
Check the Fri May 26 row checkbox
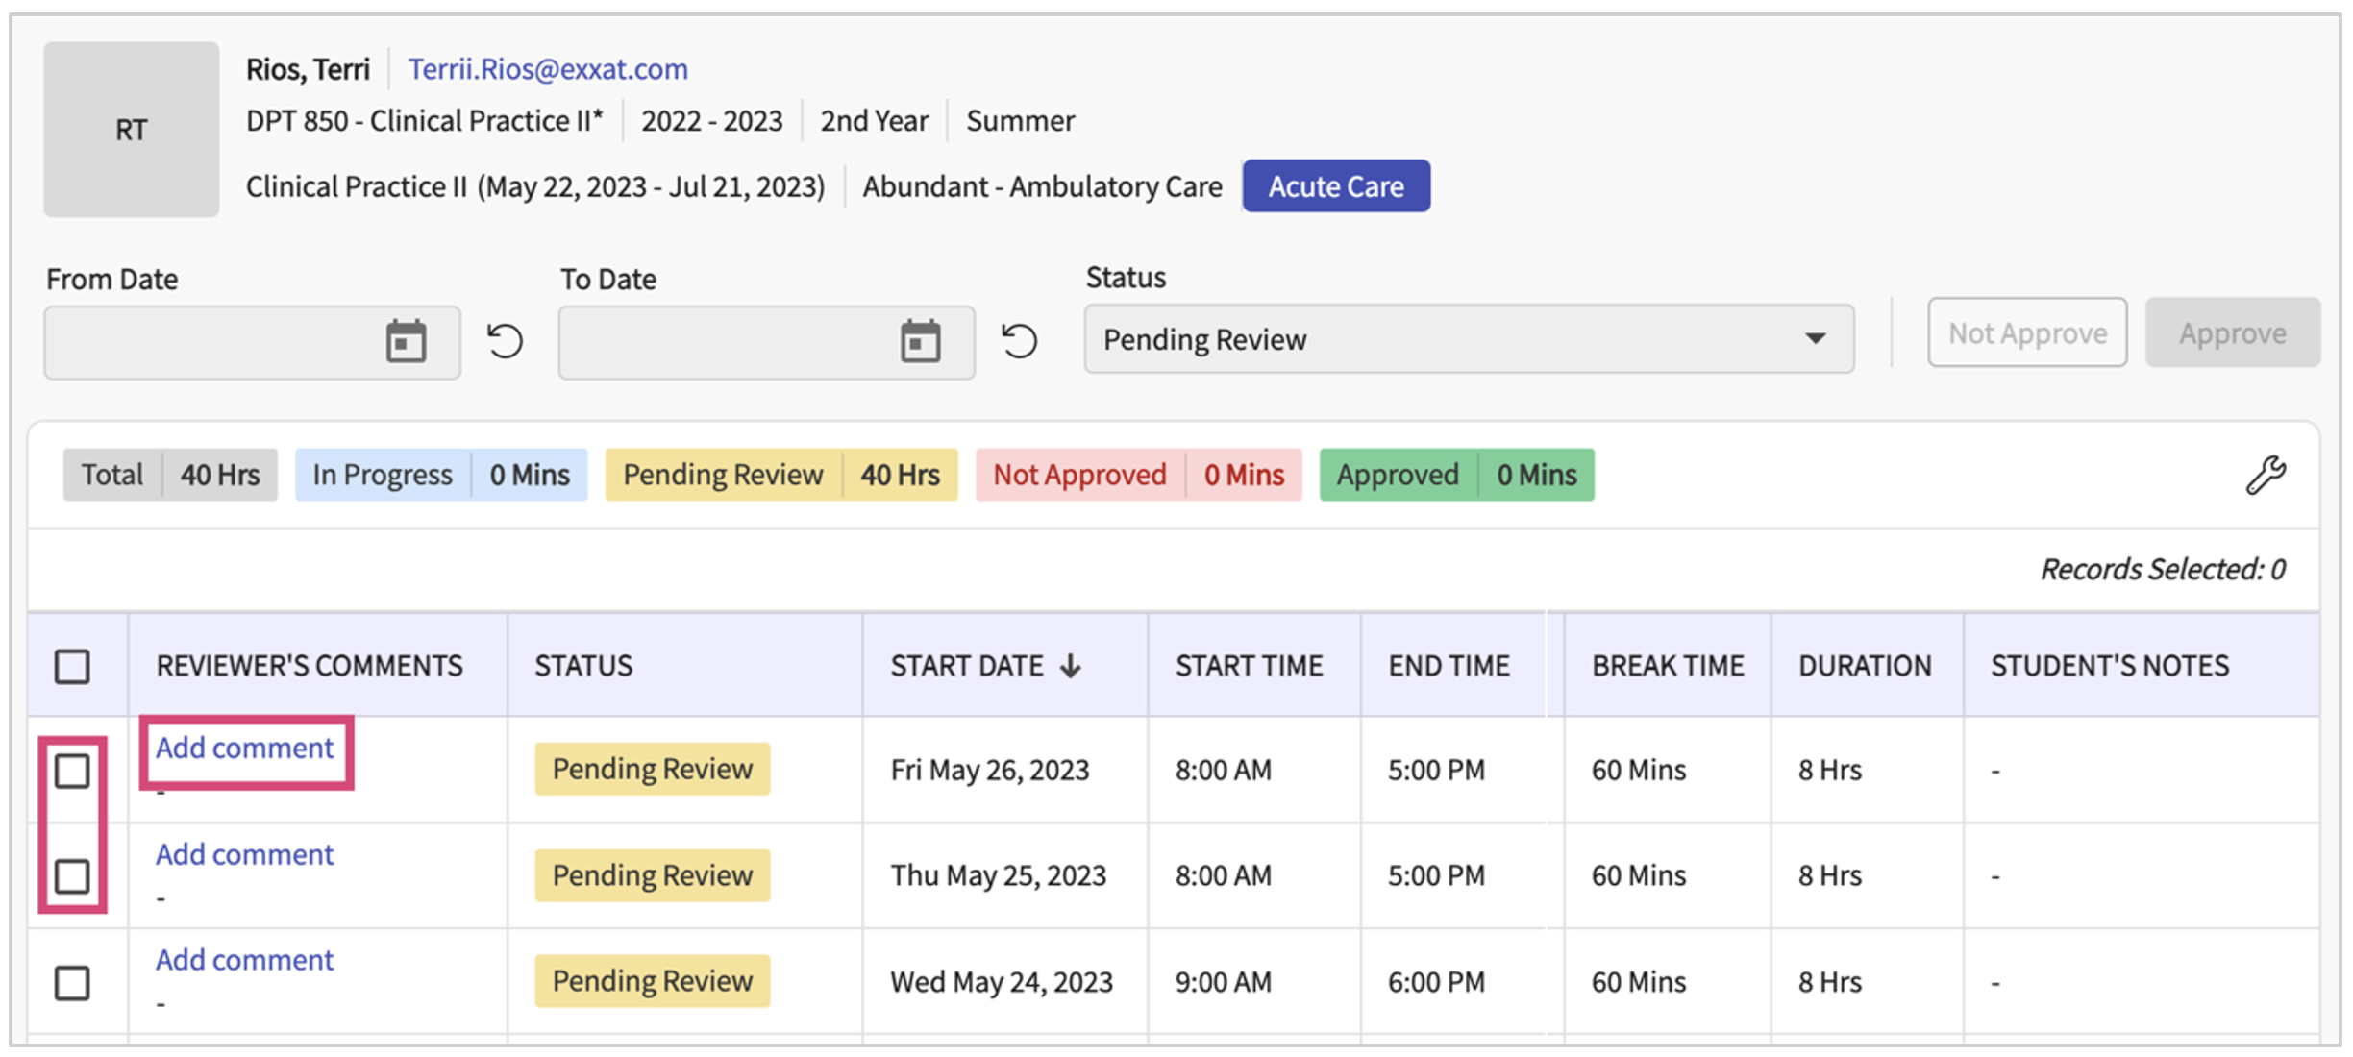click(x=72, y=771)
